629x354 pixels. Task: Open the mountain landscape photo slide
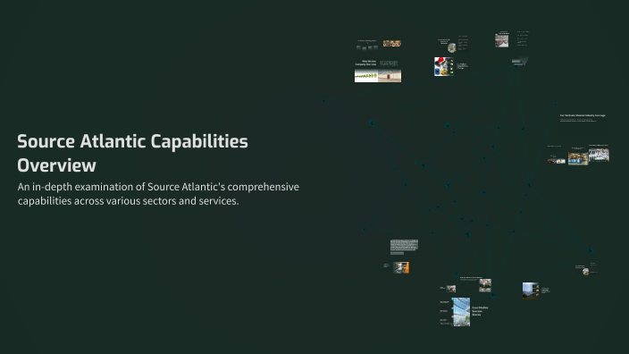coord(531,291)
